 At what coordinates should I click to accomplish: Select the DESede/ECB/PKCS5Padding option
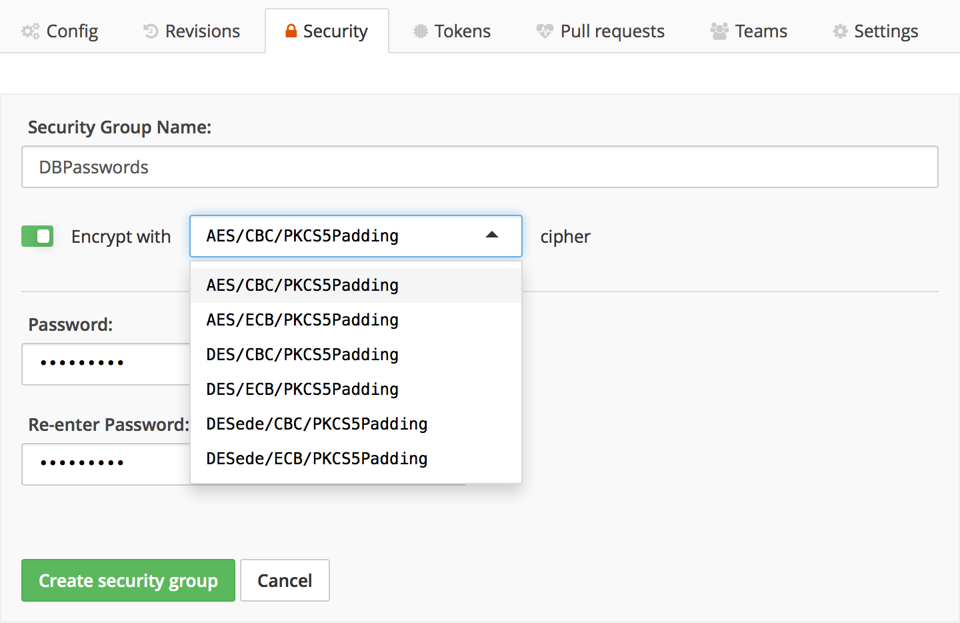point(356,459)
